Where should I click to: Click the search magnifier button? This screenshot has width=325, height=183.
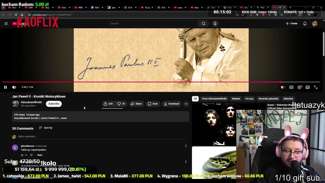click(x=204, y=23)
